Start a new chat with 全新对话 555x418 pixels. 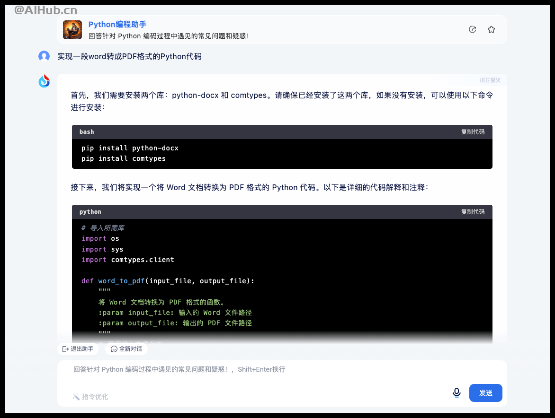click(126, 349)
